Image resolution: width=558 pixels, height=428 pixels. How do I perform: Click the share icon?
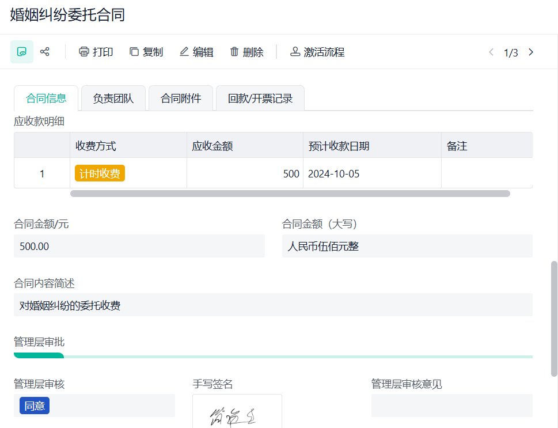click(x=45, y=52)
